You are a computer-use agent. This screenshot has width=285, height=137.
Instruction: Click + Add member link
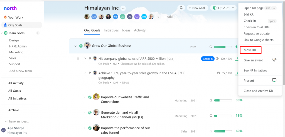(x=168, y=17)
